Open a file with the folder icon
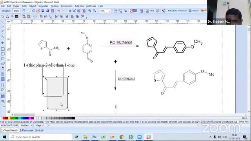 tap(38, 11)
